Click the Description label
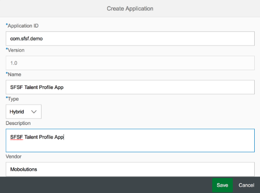The height and width of the screenshot is (193, 260). coord(18,123)
